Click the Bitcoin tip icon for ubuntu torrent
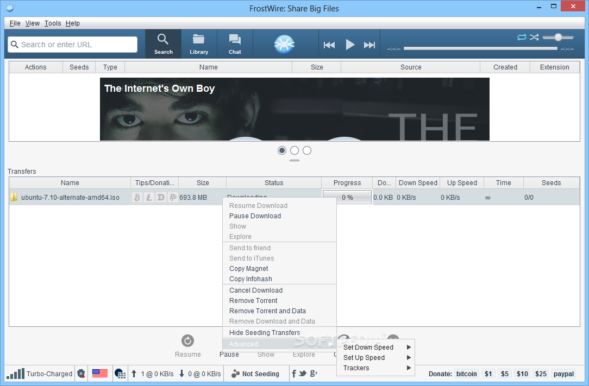This screenshot has height=386, width=589. (137, 197)
